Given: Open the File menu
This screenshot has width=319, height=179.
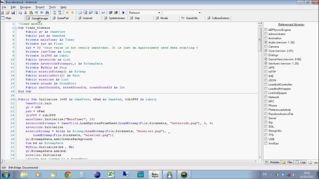Looking at the screenshot, I should coord(4,7).
